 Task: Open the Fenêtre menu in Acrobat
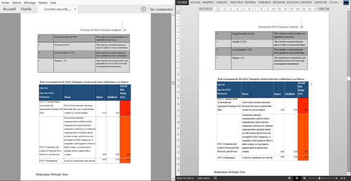[x=43, y=3]
